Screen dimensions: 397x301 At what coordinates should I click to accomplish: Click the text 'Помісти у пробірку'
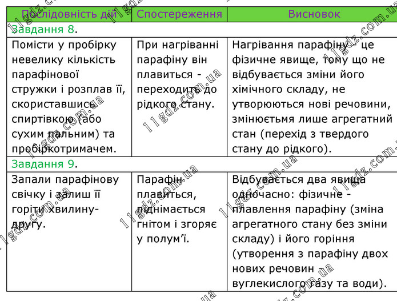(64, 45)
